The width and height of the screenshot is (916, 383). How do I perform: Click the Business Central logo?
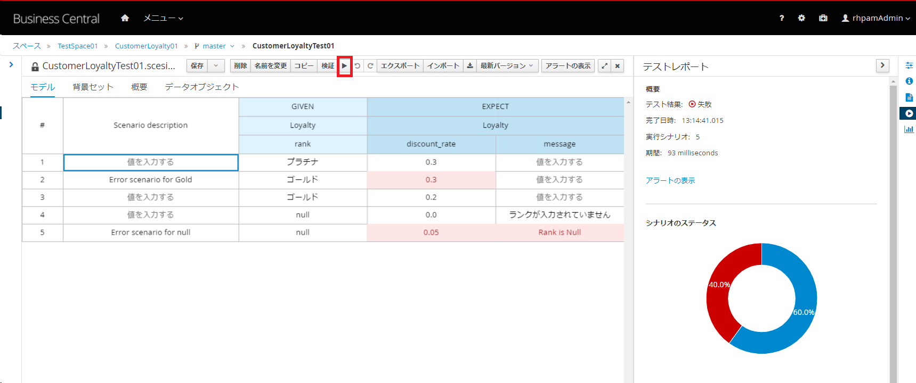[56, 19]
